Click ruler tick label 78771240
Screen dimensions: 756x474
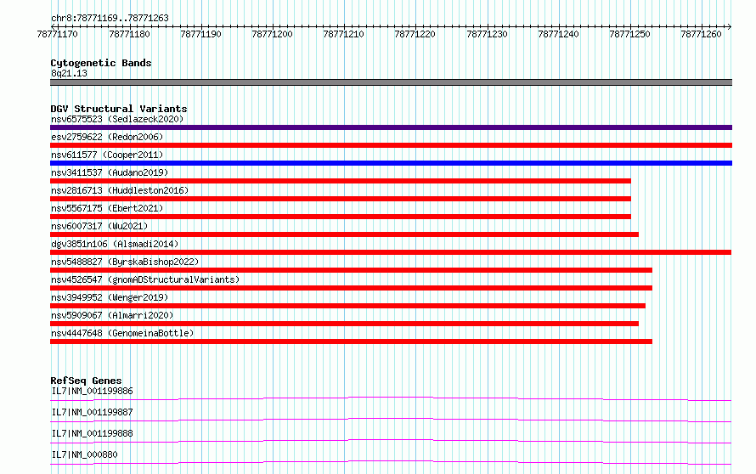pos(558,34)
